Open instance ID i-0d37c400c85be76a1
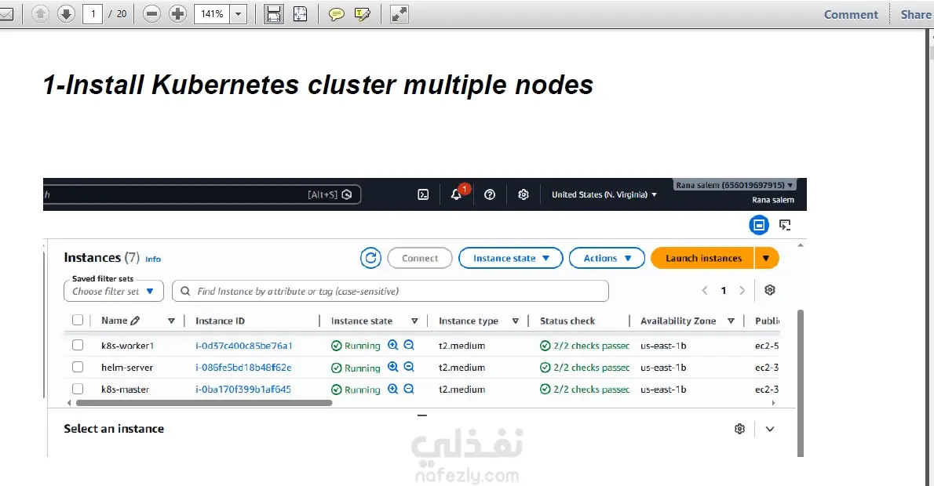 243,346
